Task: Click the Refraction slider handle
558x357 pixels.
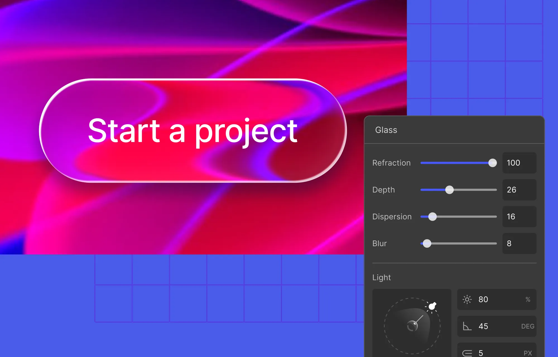Action: pyautogui.click(x=492, y=163)
